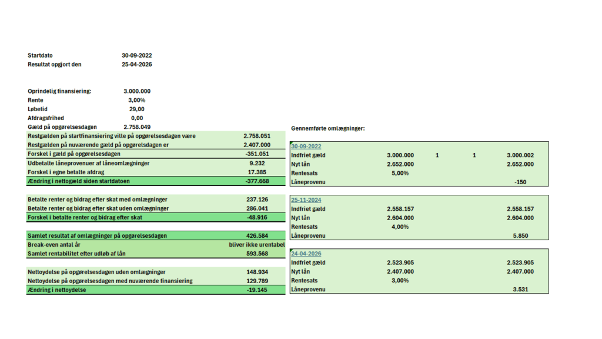Select 'Samlet rentabilitet efter udløb af lån'
Viewport: 602px width, 339px height.
pos(77,254)
